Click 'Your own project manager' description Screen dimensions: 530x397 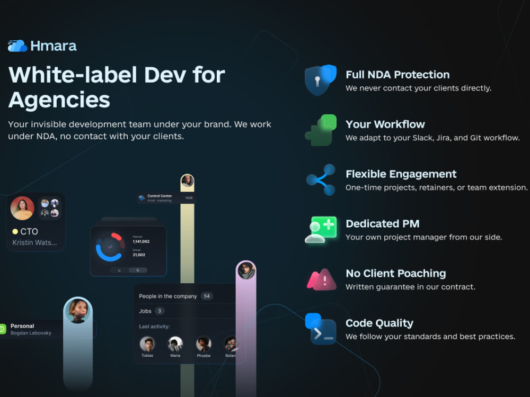click(423, 237)
